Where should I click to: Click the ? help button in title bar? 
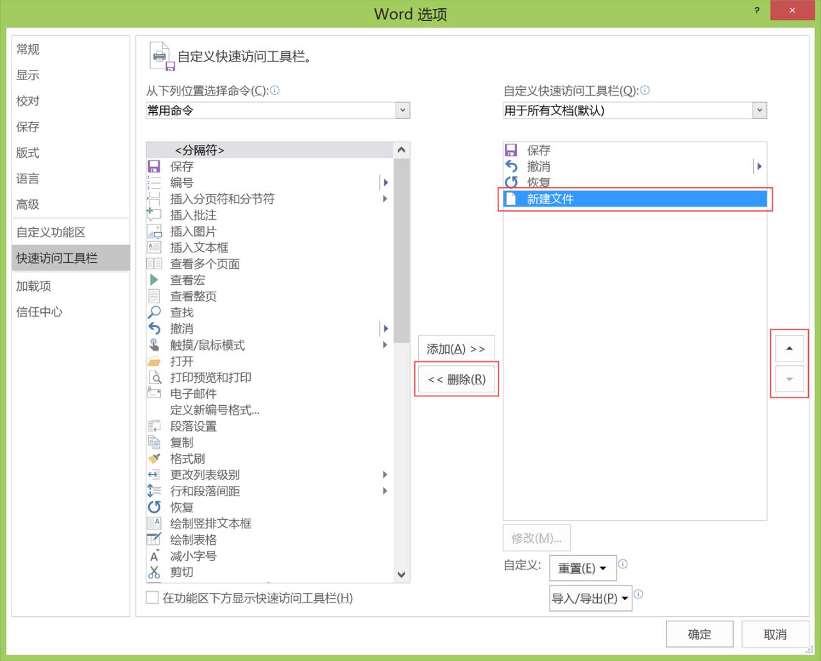tap(757, 10)
